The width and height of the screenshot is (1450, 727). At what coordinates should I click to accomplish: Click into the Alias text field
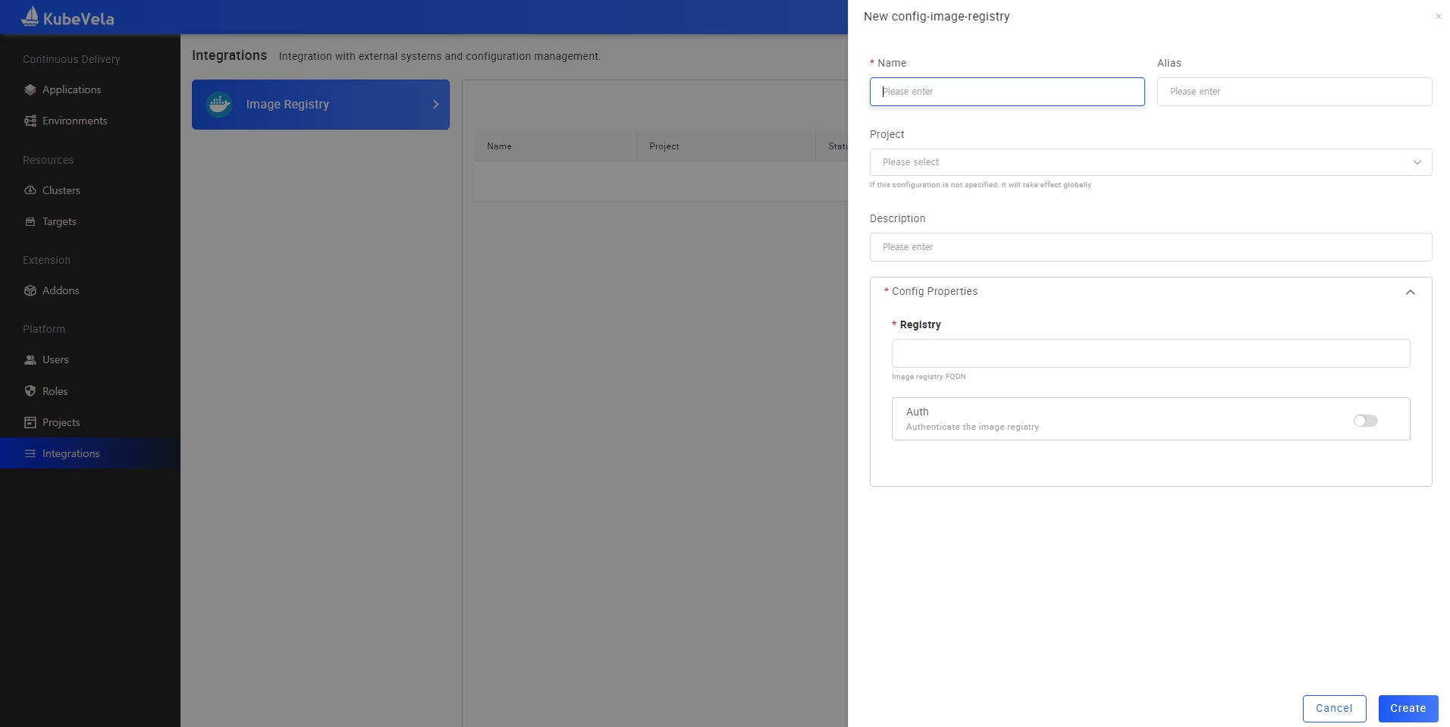tap(1294, 92)
